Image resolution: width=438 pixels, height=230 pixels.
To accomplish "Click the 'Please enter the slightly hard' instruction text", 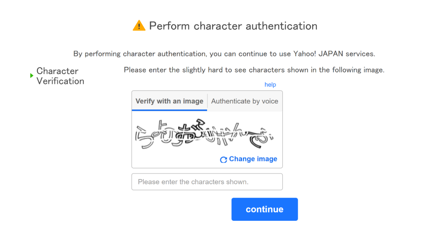I will coord(254,70).
